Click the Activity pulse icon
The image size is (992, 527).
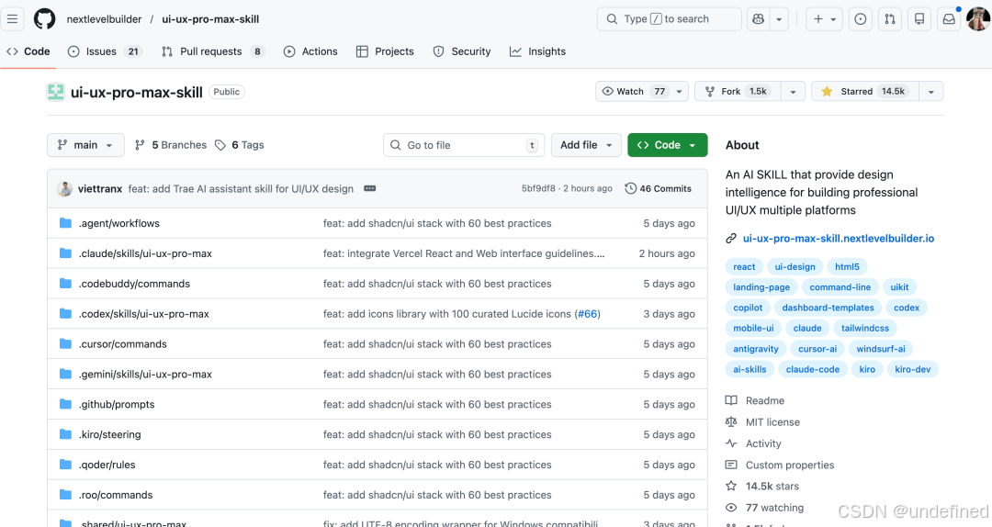[x=731, y=443]
